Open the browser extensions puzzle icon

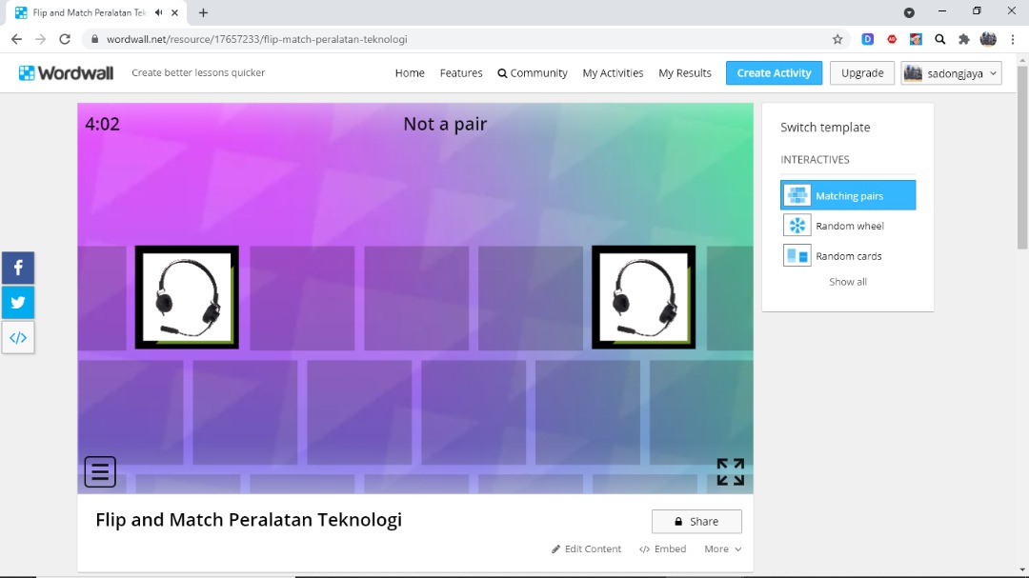click(x=963, y=39)
